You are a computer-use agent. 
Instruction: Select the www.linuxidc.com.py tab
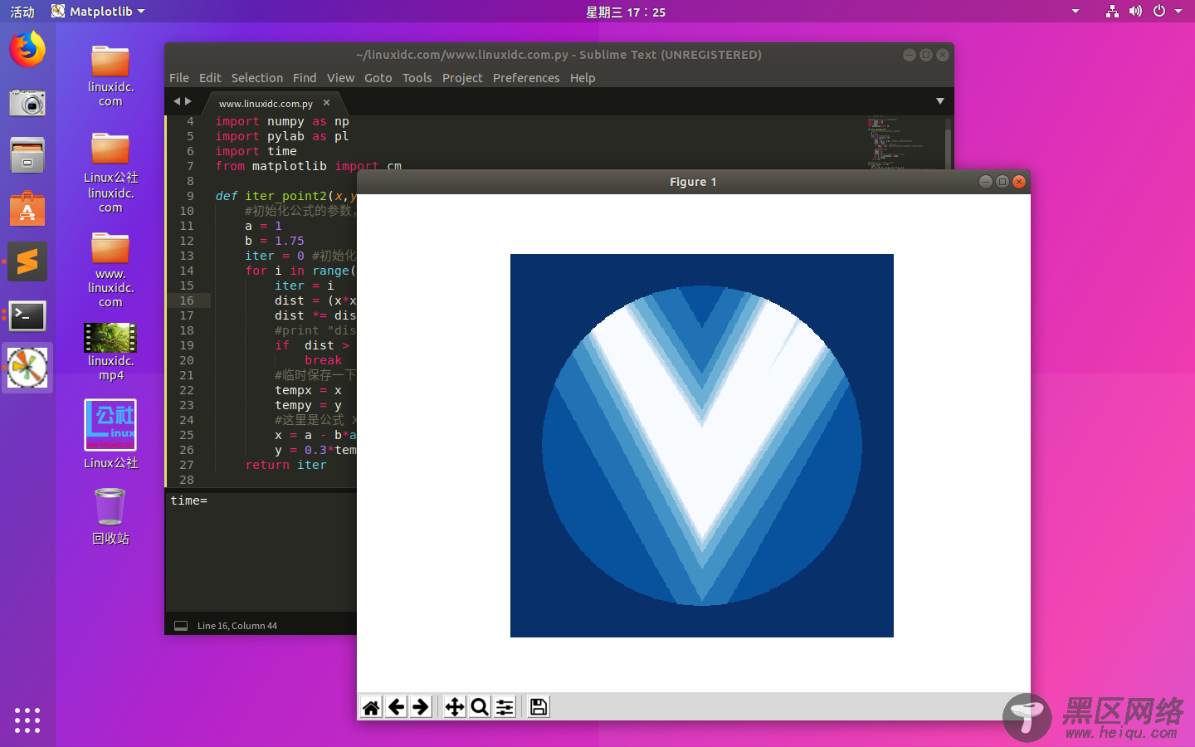(266, 104)
